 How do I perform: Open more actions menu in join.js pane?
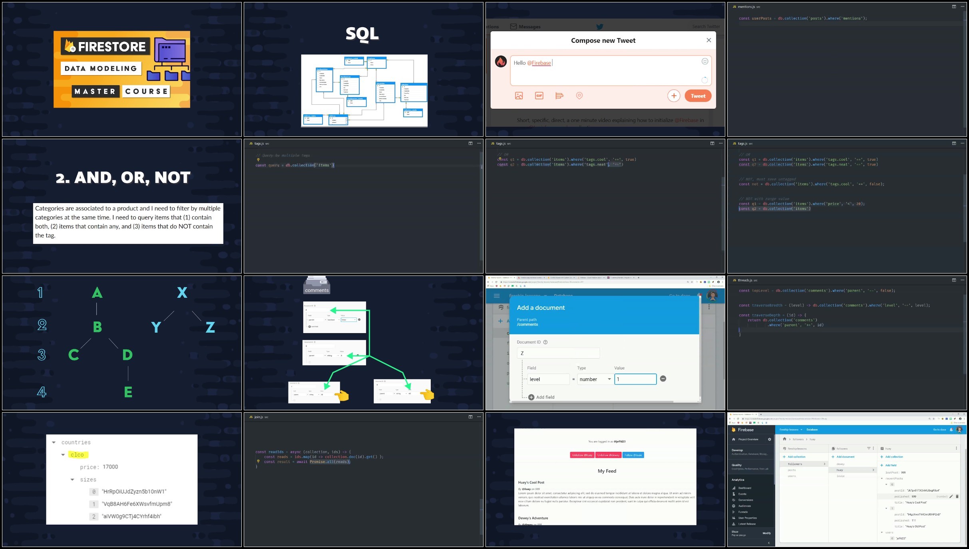point(479,417)
